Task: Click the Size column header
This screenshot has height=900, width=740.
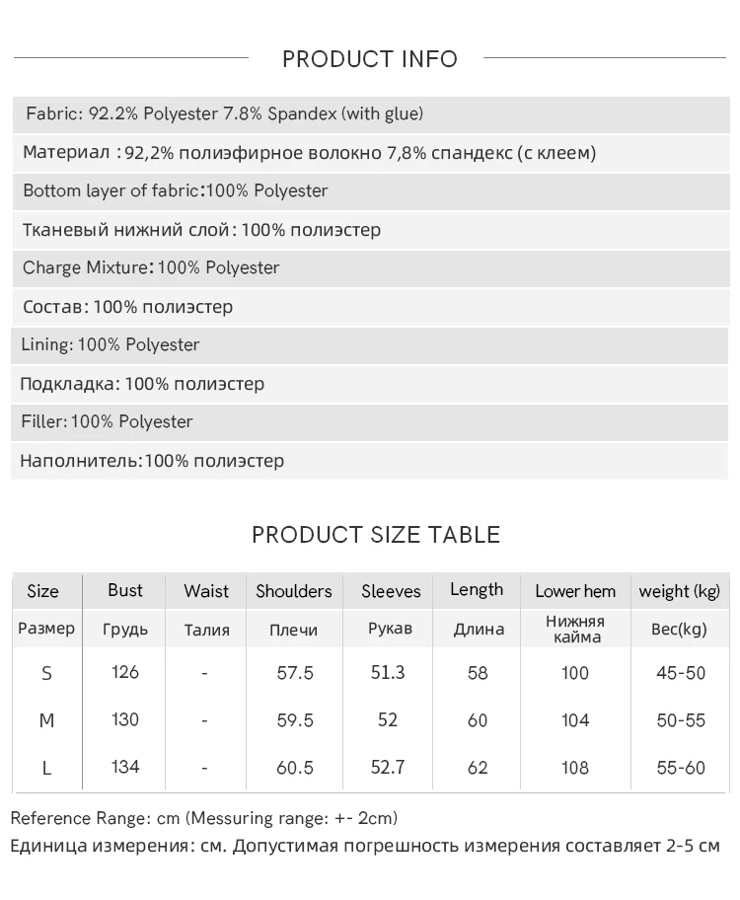Action: pyautogui.click(x=42, y=591)
